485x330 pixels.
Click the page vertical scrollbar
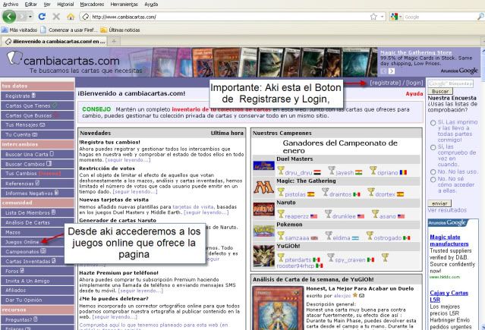(x=483, y=189)
